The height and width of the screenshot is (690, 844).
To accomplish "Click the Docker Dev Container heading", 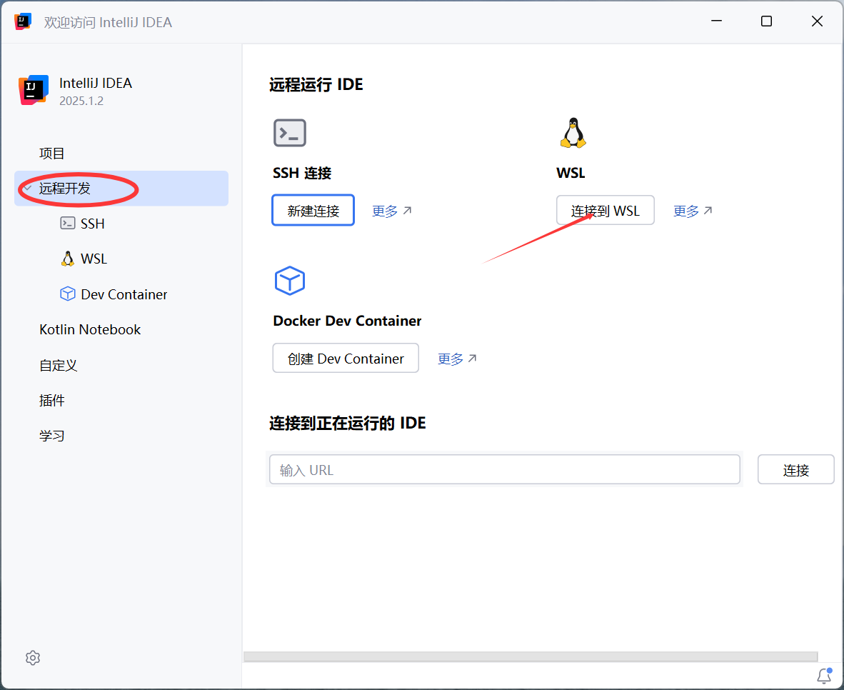I will [347, 321].
